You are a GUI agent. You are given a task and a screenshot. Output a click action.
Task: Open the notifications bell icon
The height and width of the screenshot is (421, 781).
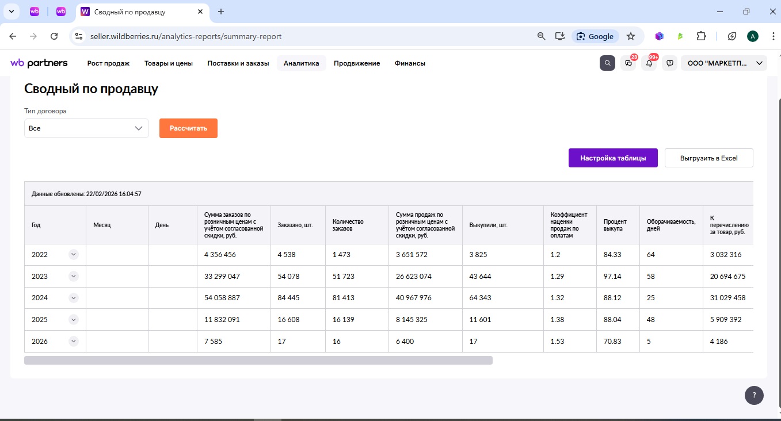pos(649,63)
